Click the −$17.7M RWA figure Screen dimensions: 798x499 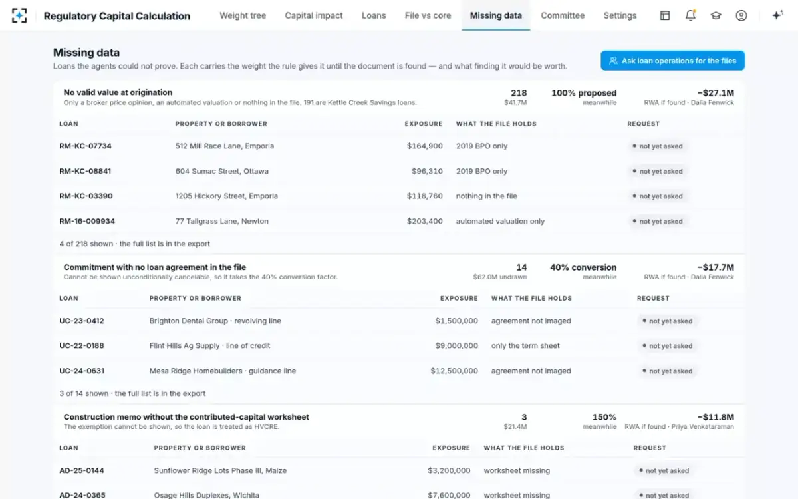716,267
